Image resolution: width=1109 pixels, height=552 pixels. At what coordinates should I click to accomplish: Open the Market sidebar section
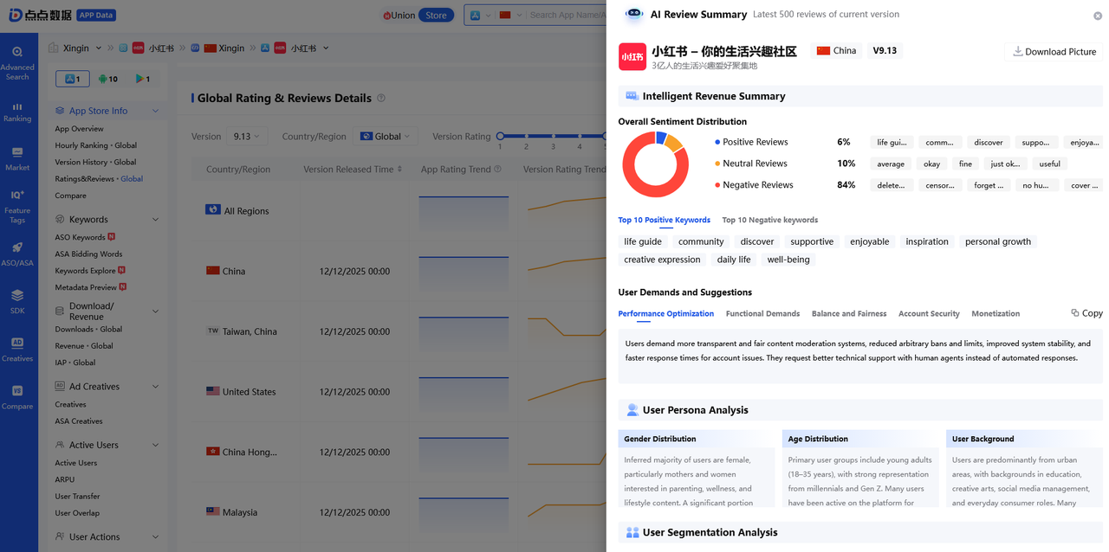pos(17,158)
